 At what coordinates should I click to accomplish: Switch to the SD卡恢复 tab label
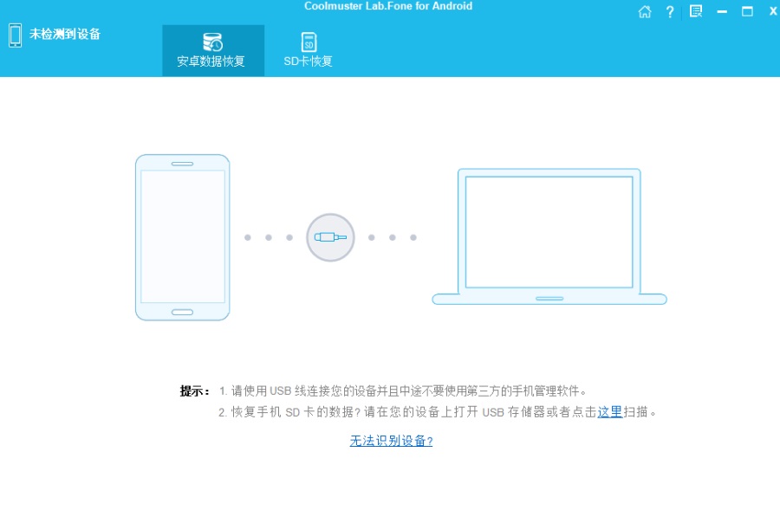(308, 61)
